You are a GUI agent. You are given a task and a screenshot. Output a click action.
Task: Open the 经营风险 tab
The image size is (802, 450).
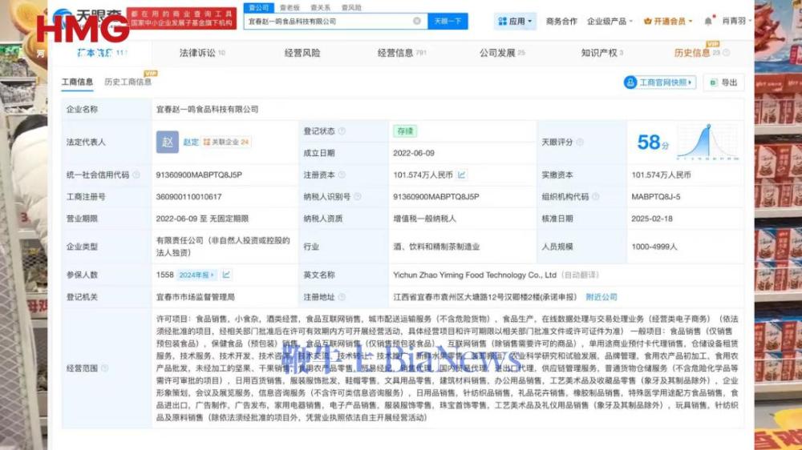[302, 53]
